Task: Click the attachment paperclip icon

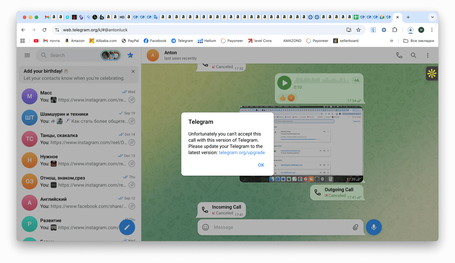Action: point(355,227)
